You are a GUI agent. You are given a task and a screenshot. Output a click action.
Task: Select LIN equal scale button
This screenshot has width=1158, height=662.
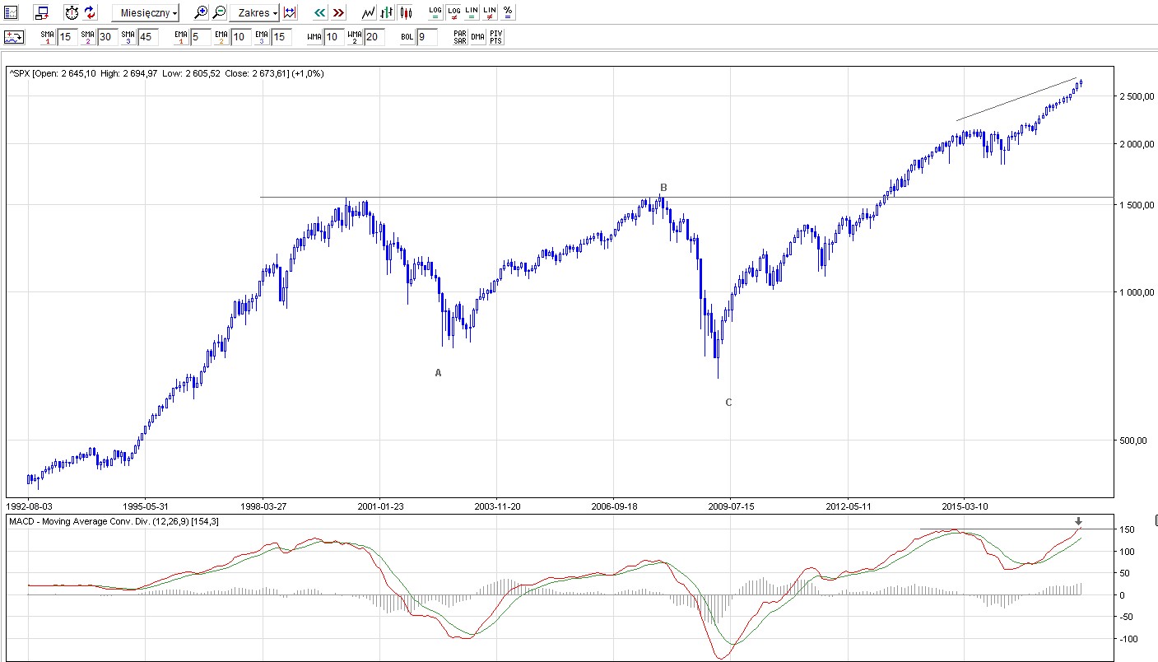(471, 12)
